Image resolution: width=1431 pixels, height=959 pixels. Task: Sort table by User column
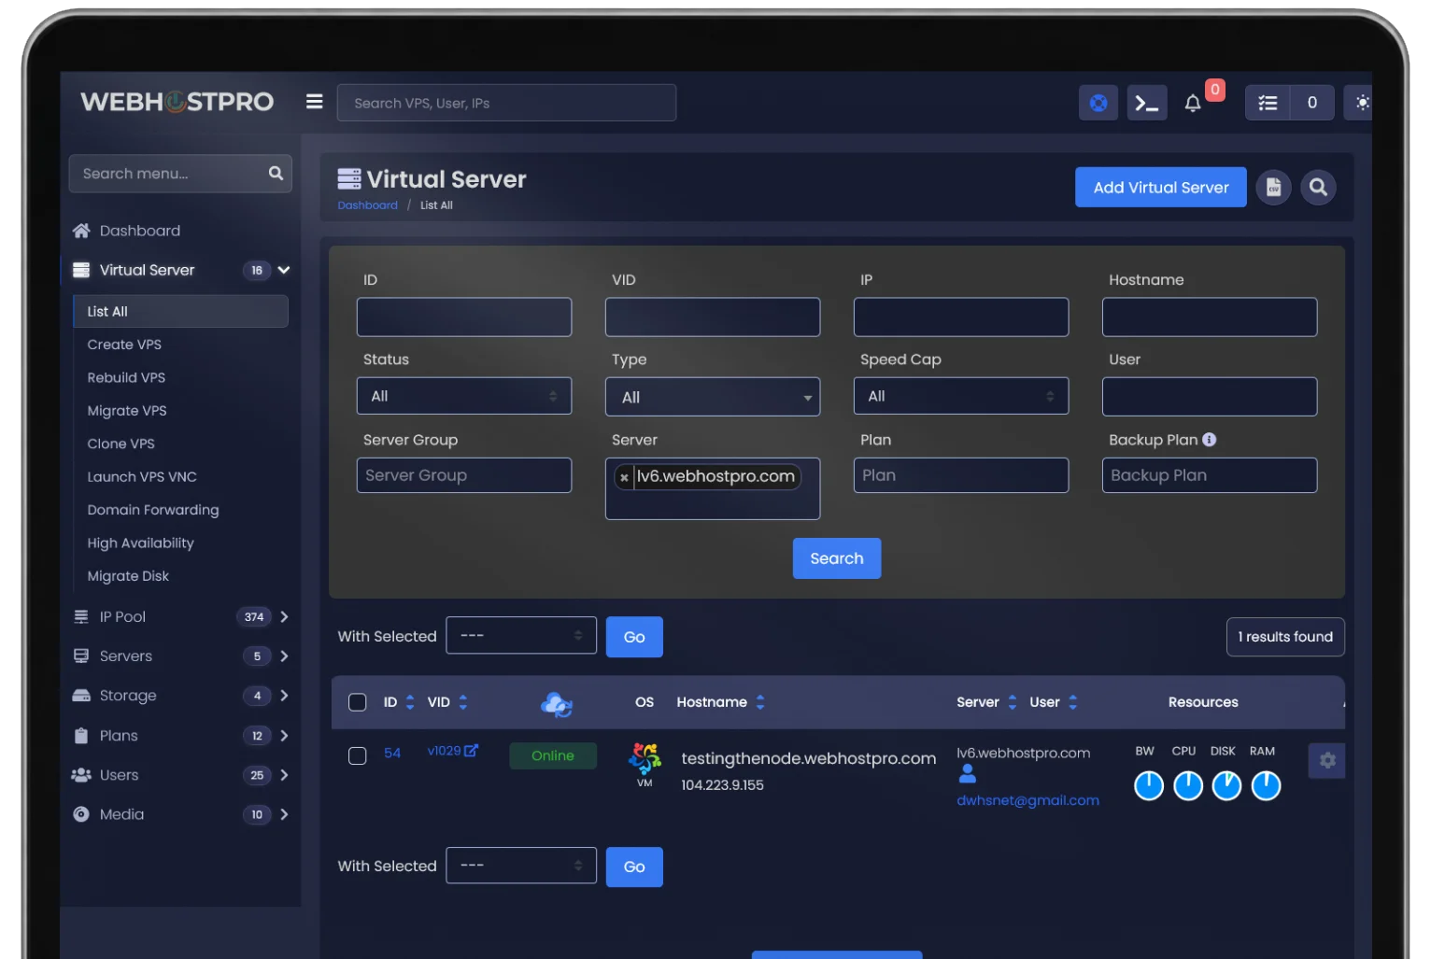(1072, 702)
